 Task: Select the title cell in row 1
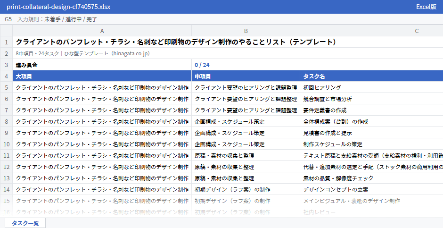228,42
